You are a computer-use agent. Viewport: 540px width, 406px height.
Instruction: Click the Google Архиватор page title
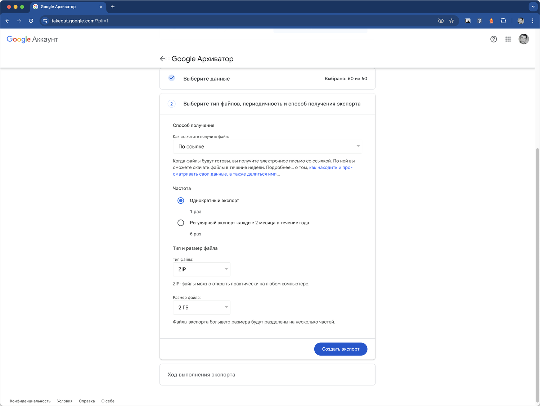(203, 59)
